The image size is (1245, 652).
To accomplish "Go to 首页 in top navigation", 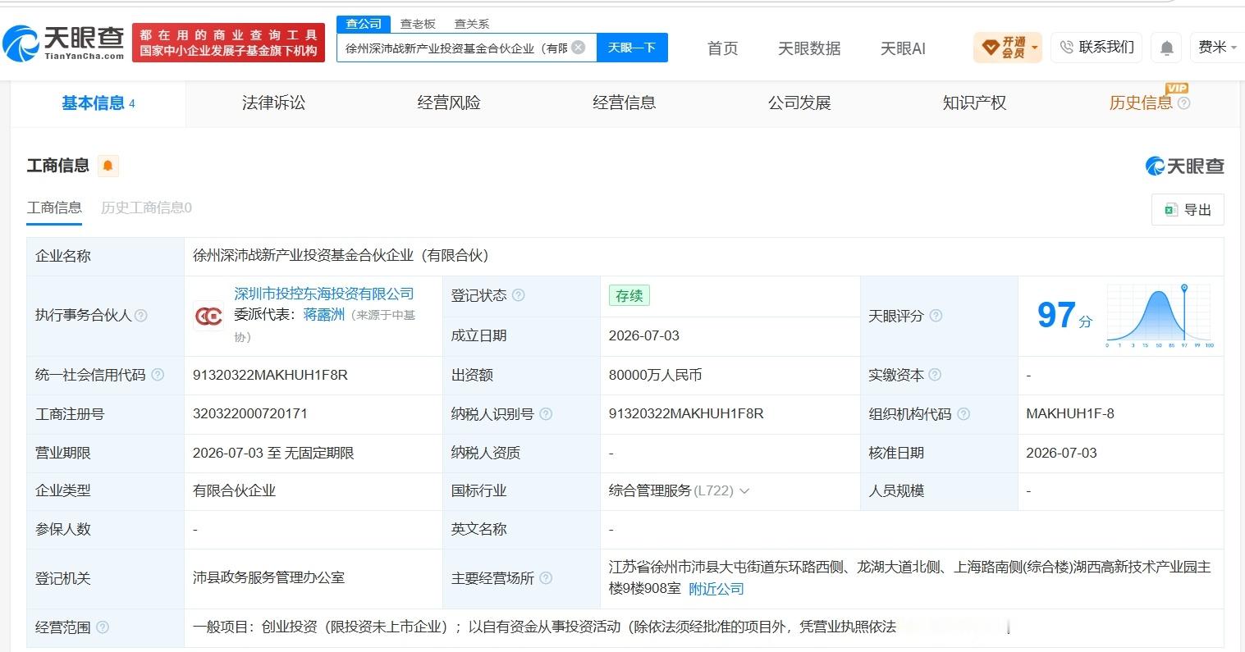I will pyautogui.click(x=722, y=48).
